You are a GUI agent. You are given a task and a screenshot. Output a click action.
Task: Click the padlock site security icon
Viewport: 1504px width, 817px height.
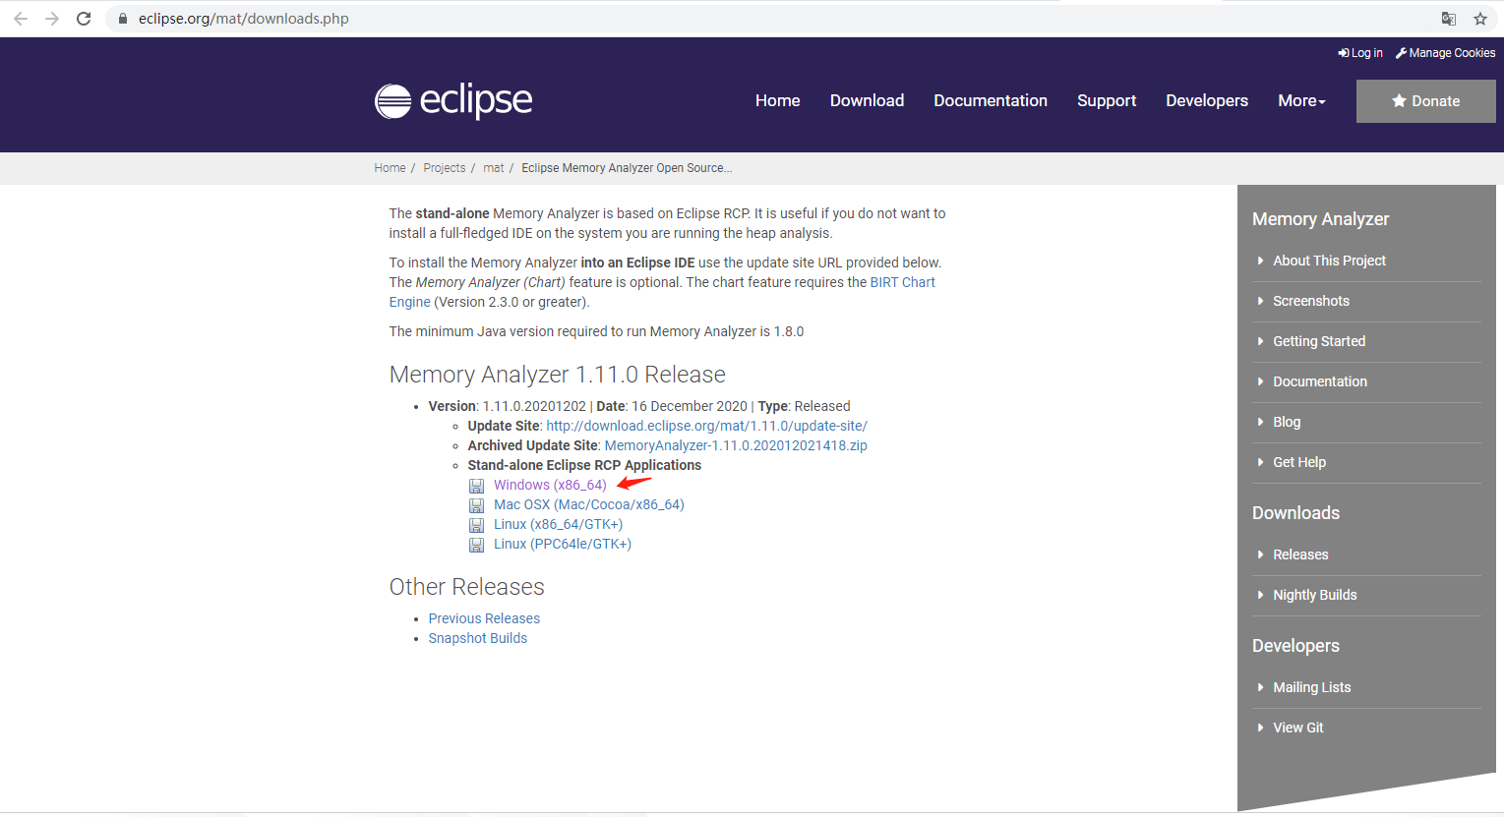pyautogui.click(x=123, y=19)
